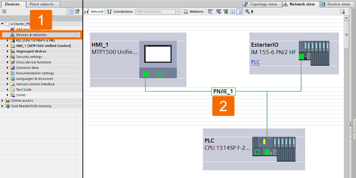
Task: Toggle the project tree details list view icon
Action: coord(71,11)
